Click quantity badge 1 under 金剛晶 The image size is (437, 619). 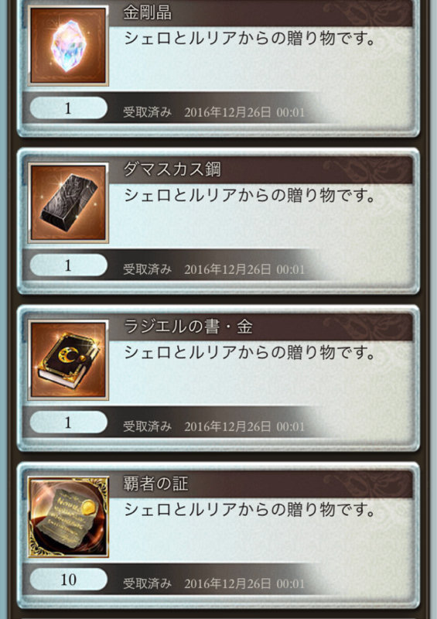(x=68, y=108)
